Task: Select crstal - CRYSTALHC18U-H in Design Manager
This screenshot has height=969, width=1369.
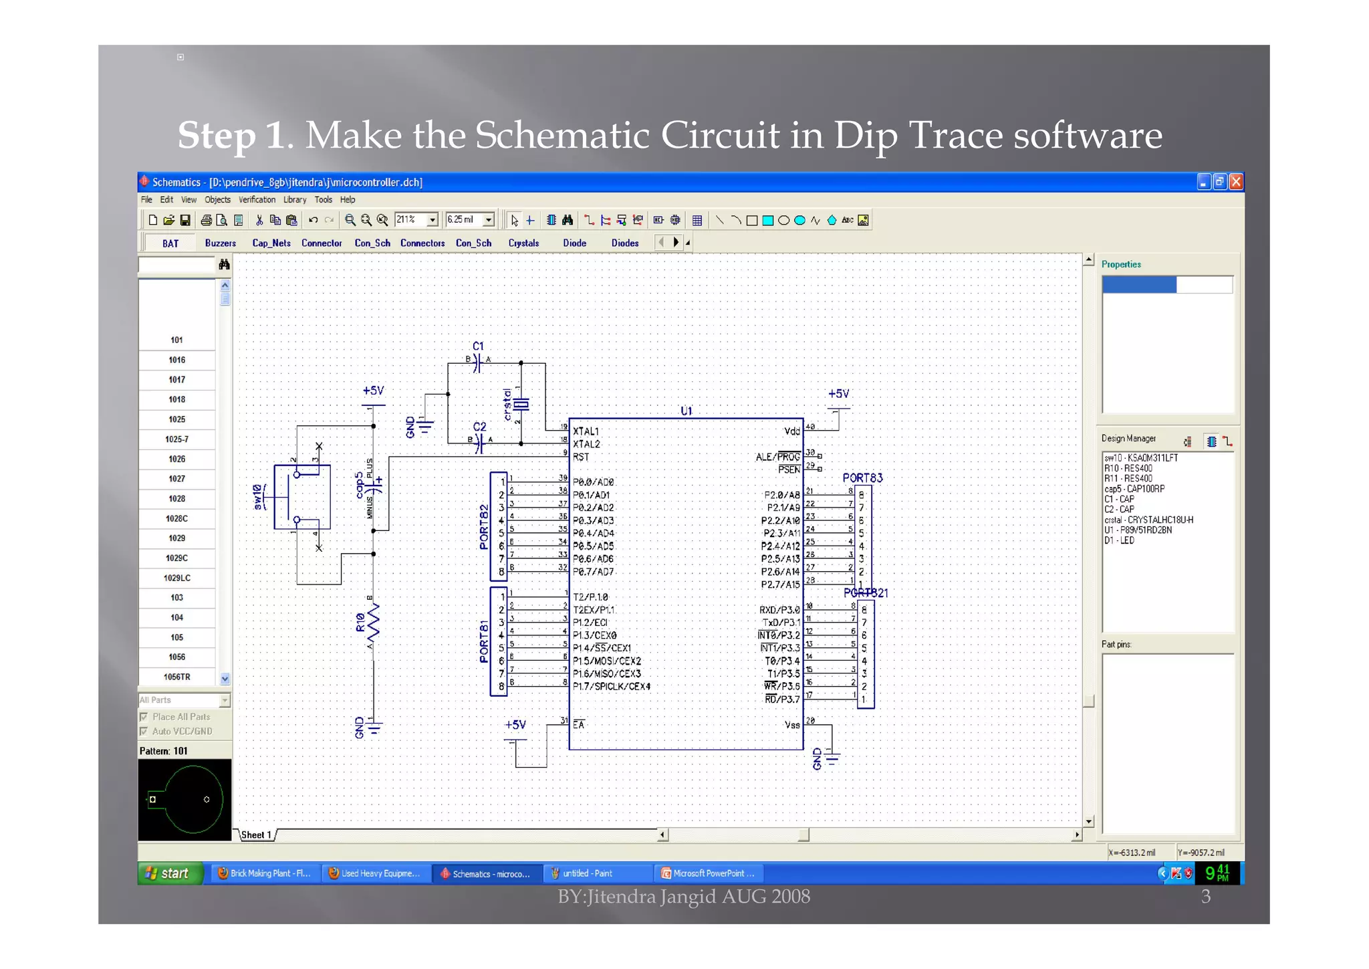Action: point(1149,520)
